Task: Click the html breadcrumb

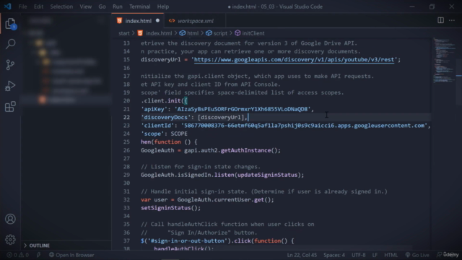Action: click(x=189, y=33)
